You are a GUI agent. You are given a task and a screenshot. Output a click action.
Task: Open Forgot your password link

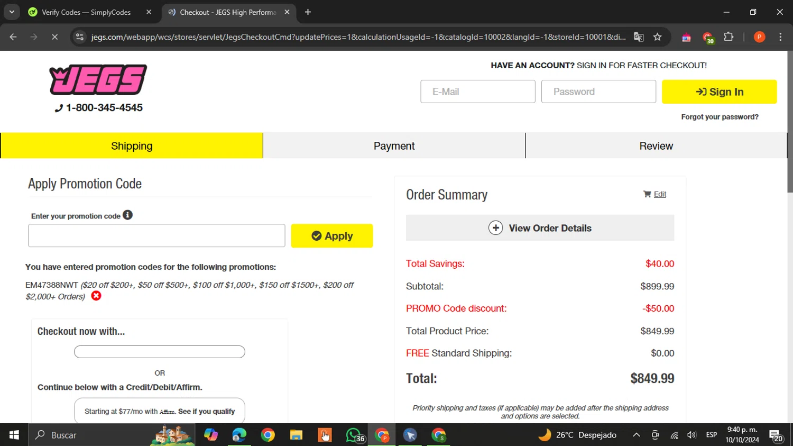pyautogui.click(x=720, y=117)
